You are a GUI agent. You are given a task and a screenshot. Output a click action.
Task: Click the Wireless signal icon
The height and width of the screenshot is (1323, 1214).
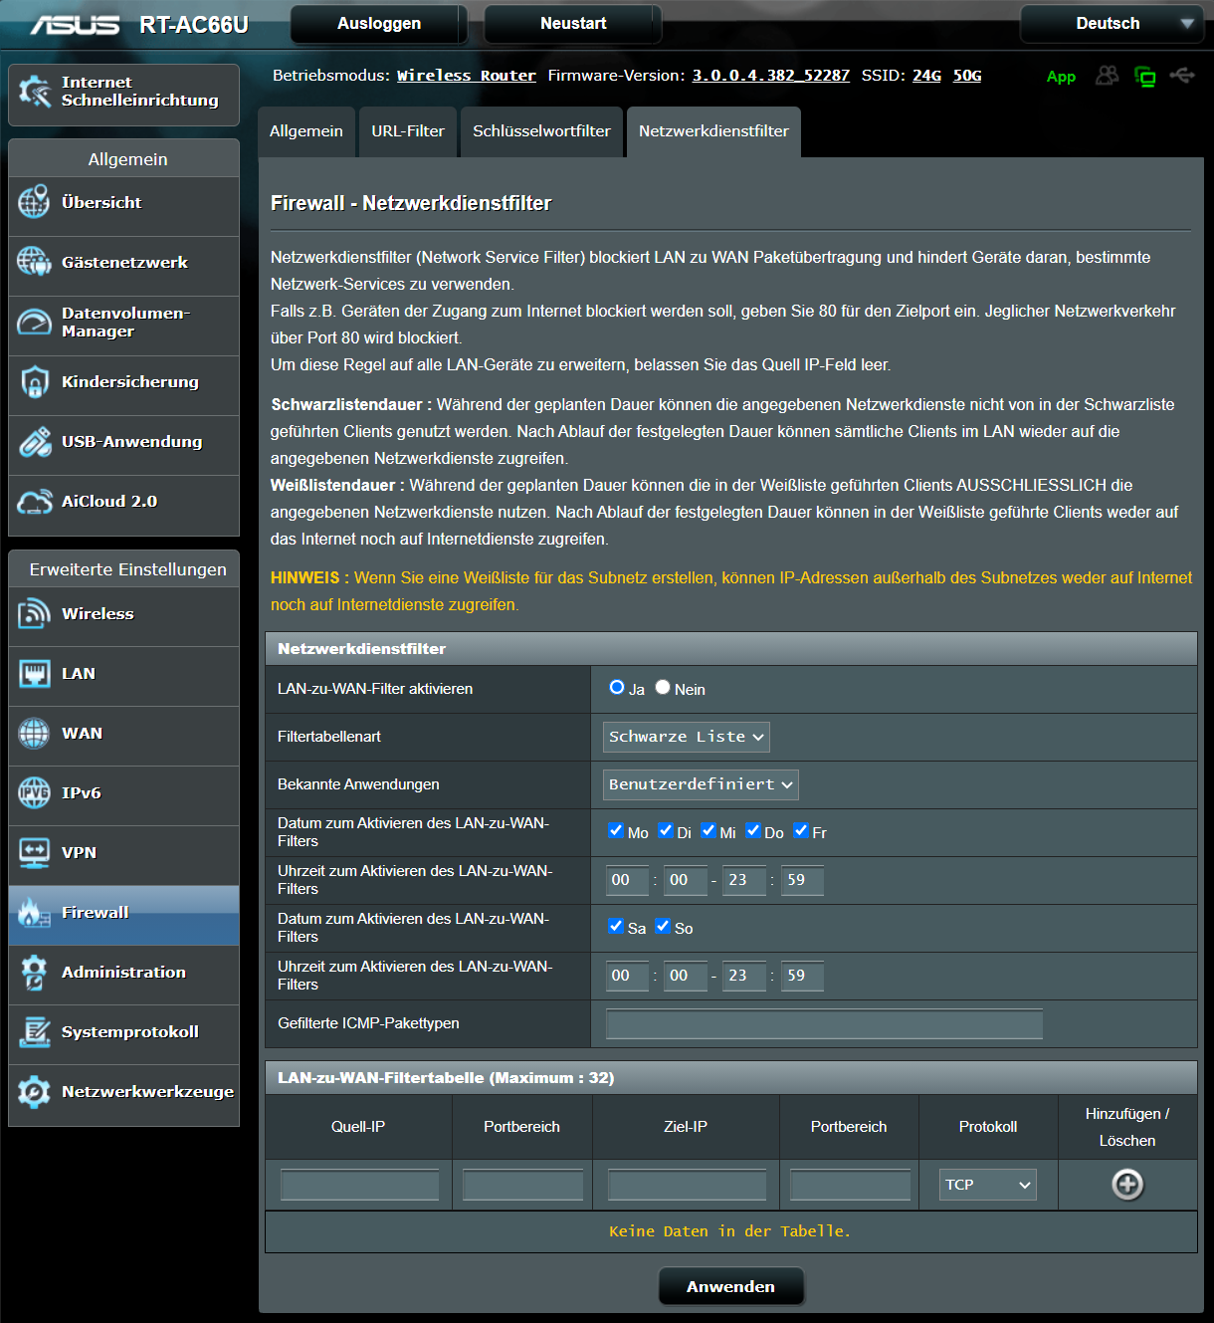pos(34,614)
